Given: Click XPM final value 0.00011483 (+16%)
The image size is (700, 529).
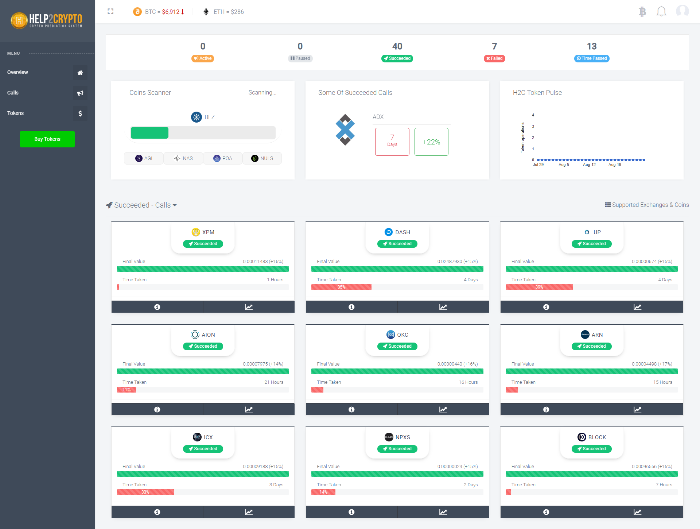Looking at the screenshot, I should click(263, 262).
